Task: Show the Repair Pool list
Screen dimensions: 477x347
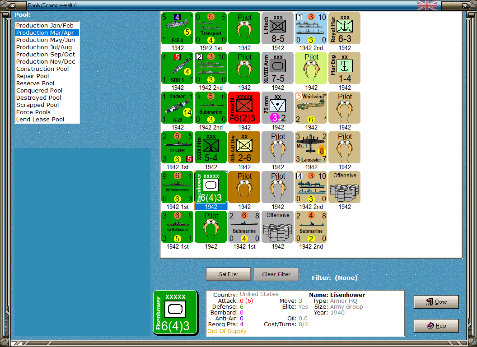Action: coord(47,76)
